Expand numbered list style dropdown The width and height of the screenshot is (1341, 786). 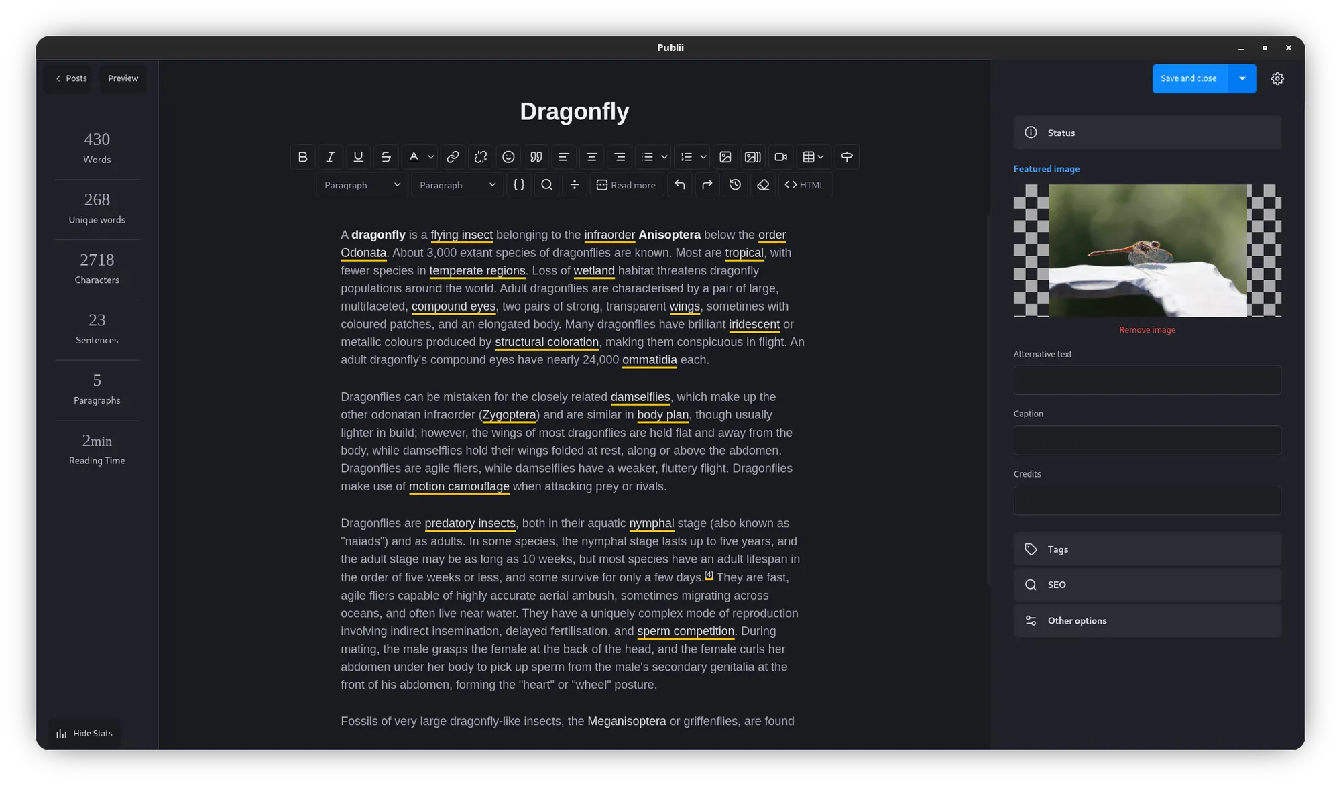(x=703, y=157)
